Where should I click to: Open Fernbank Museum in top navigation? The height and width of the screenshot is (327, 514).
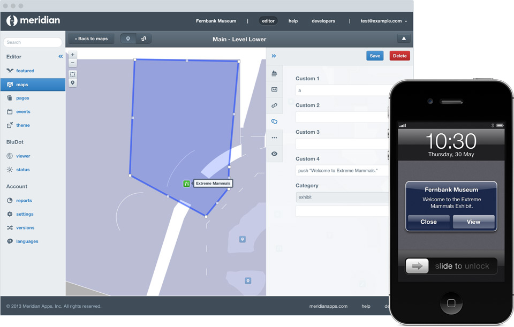(x=216, y=21)
